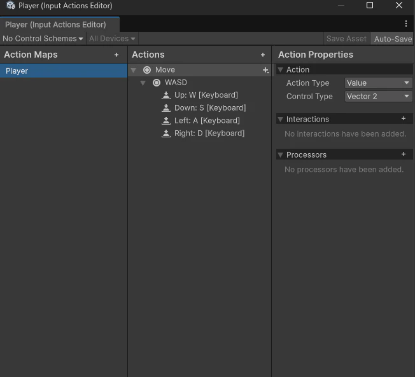Collapse the Move action tree arrow
This screenshot has width=415, height=377.
point(134,70)
